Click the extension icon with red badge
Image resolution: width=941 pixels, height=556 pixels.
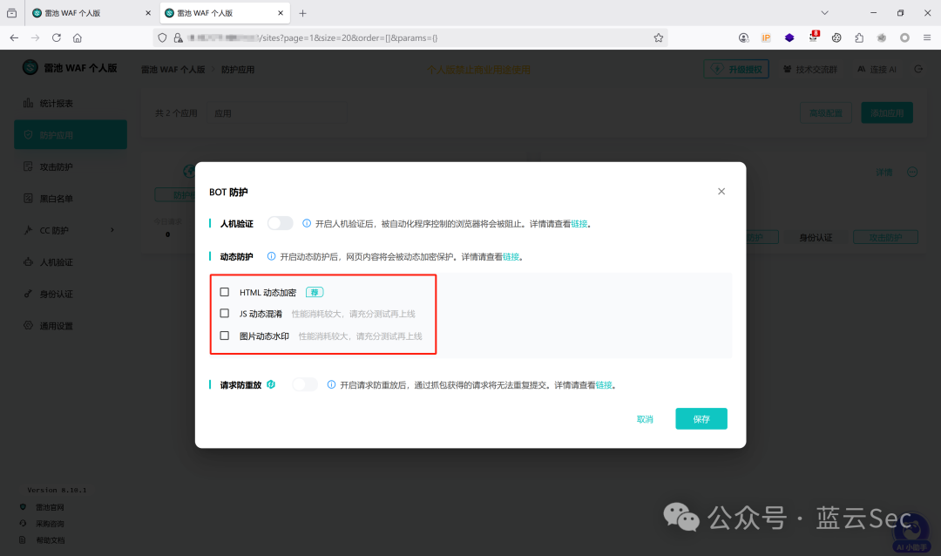click(x=813, y=37)
